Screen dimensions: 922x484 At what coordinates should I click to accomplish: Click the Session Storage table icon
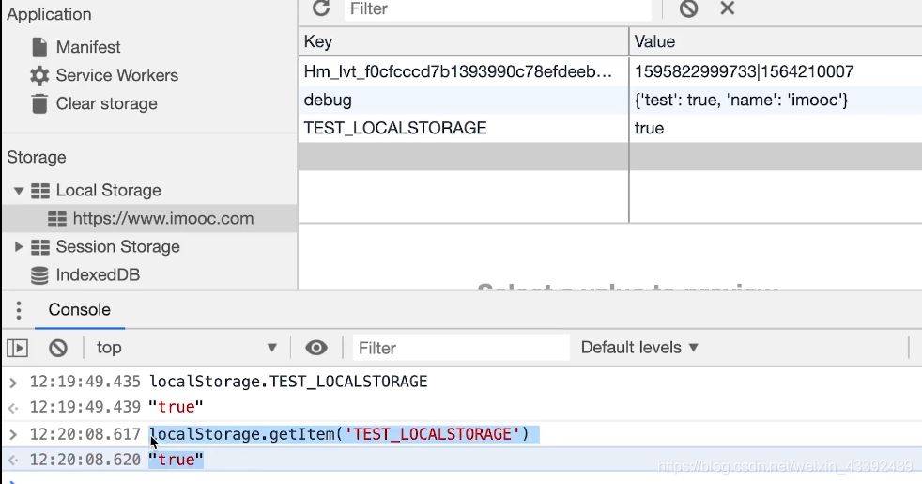point(40,247)
